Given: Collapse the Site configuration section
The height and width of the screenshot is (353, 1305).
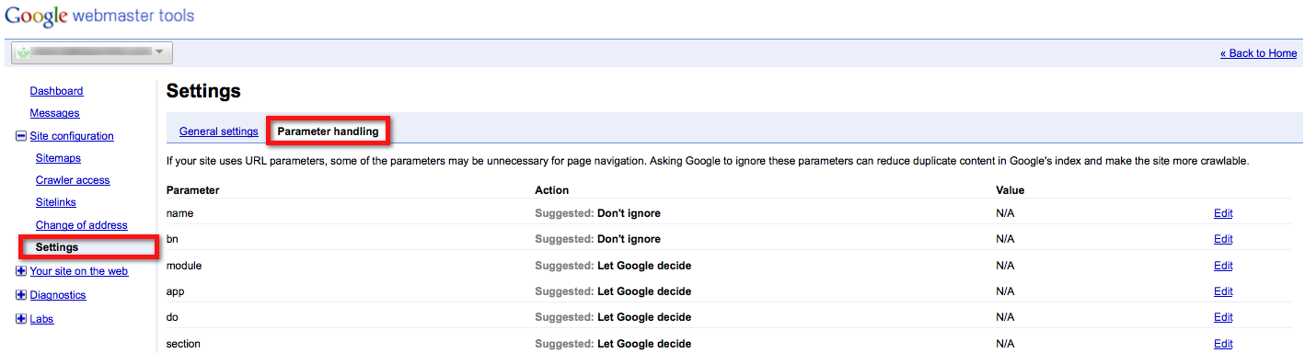Looking at the screenshot, I should click(x=21, y=136).
